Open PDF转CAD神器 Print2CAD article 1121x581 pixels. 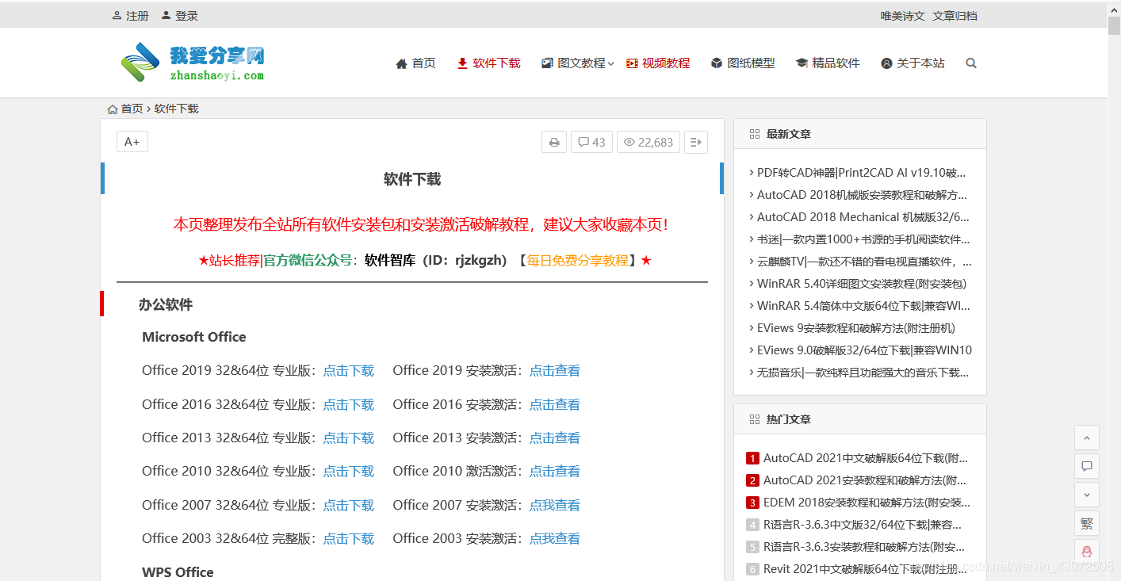861,173
